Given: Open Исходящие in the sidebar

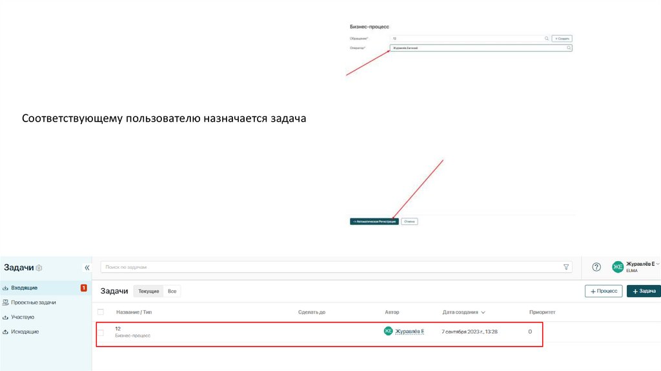Looking at the screenshot, I should [x=25, y=332].
